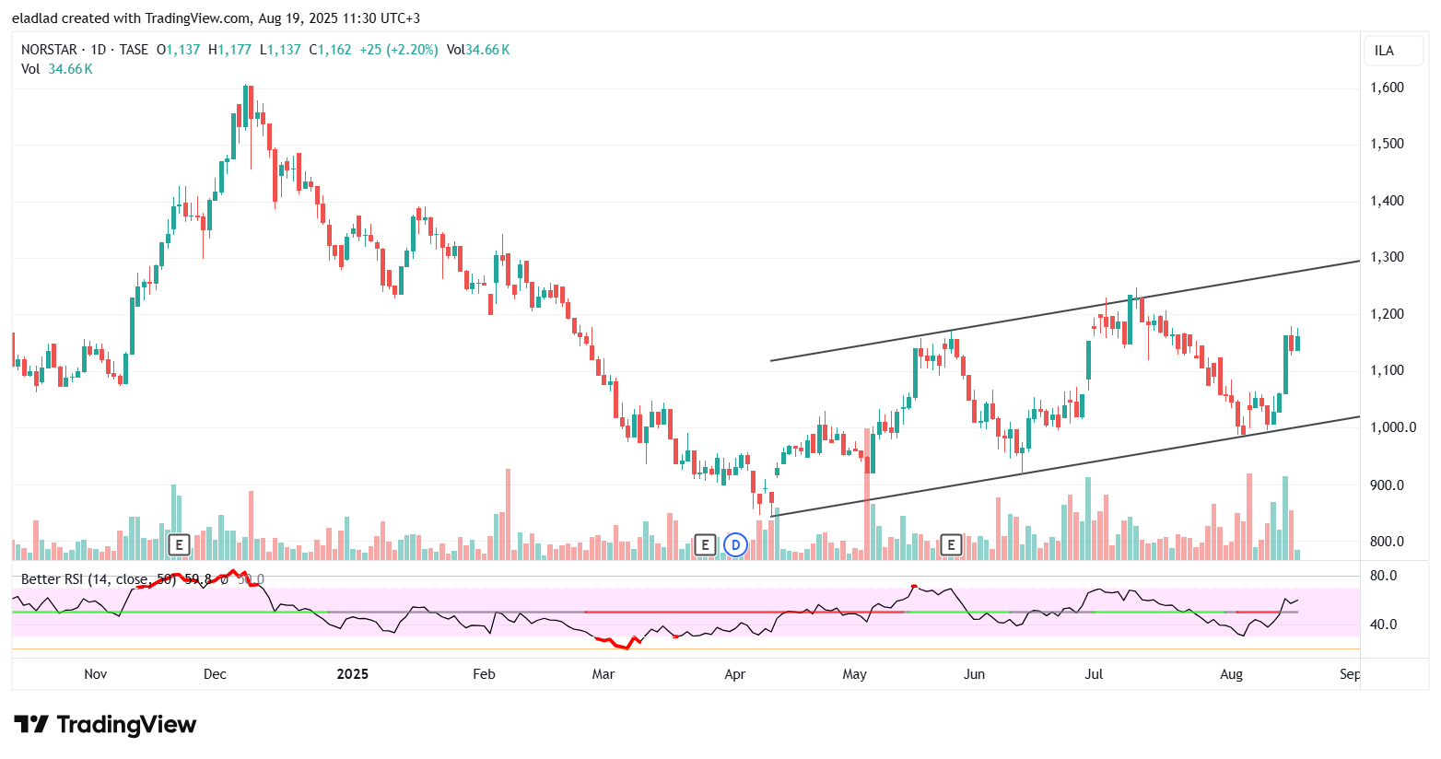Click the earnings marker under late November

[x=179, y=544]
